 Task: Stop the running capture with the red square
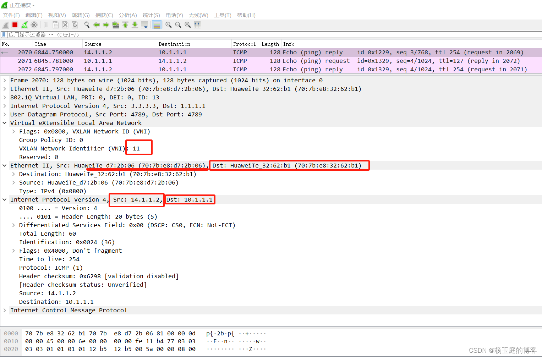[x=15, y=25]
